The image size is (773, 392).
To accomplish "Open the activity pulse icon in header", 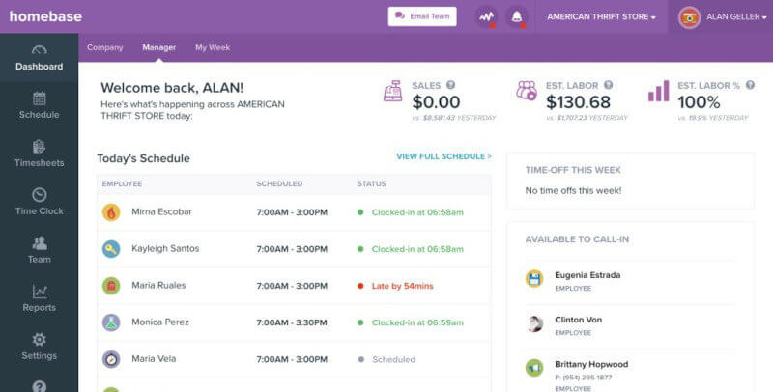I will 486,16.
